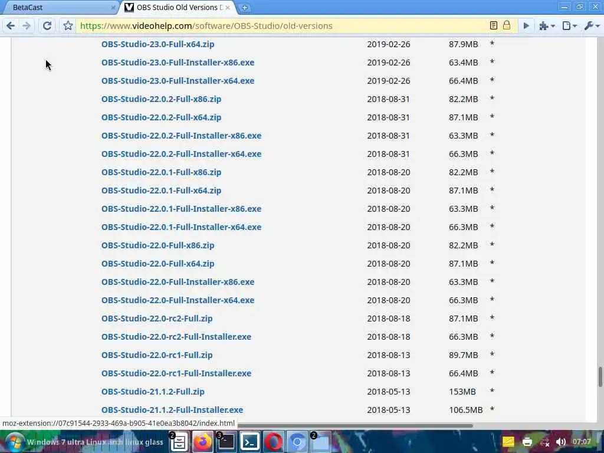Close the OBS Studio Old Versions tab
This screenshot has width=604, height=453.
point(228,7)
